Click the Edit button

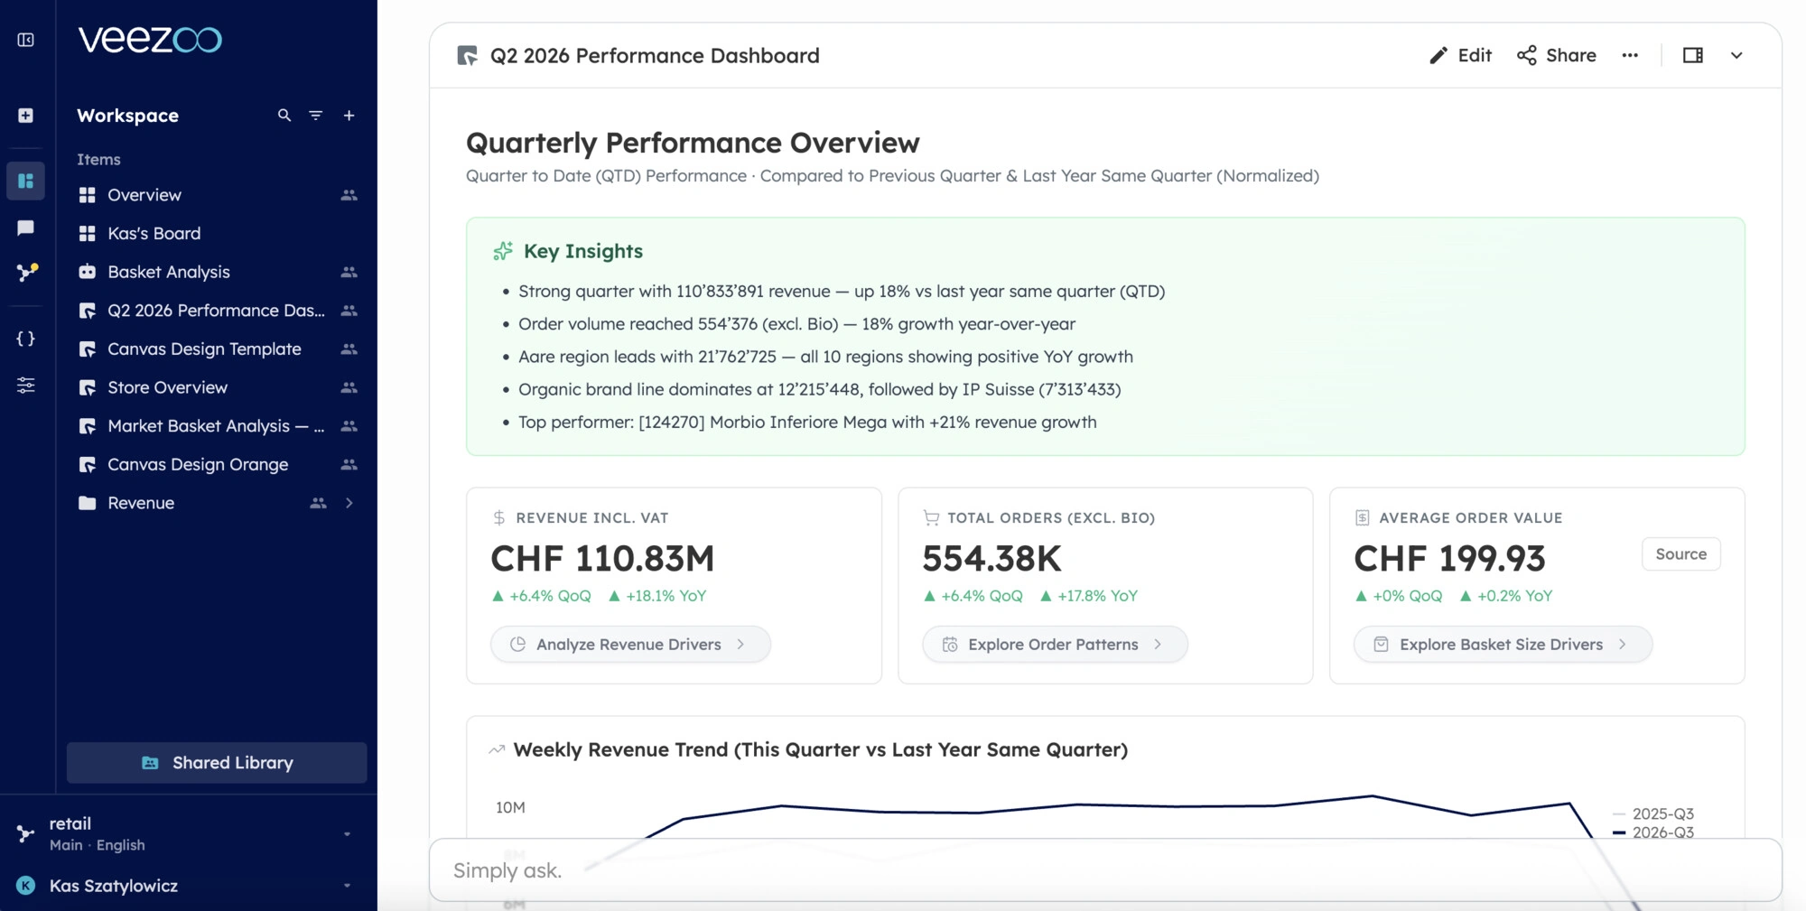(1460, 55)
